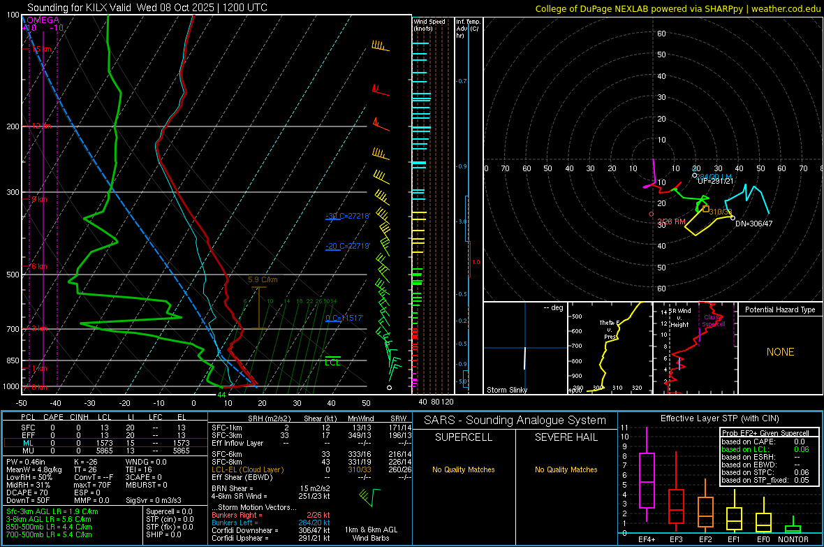Click the Prob EF2+ Given Supercell header
The image size is (824, 547).
click(765, 433)
